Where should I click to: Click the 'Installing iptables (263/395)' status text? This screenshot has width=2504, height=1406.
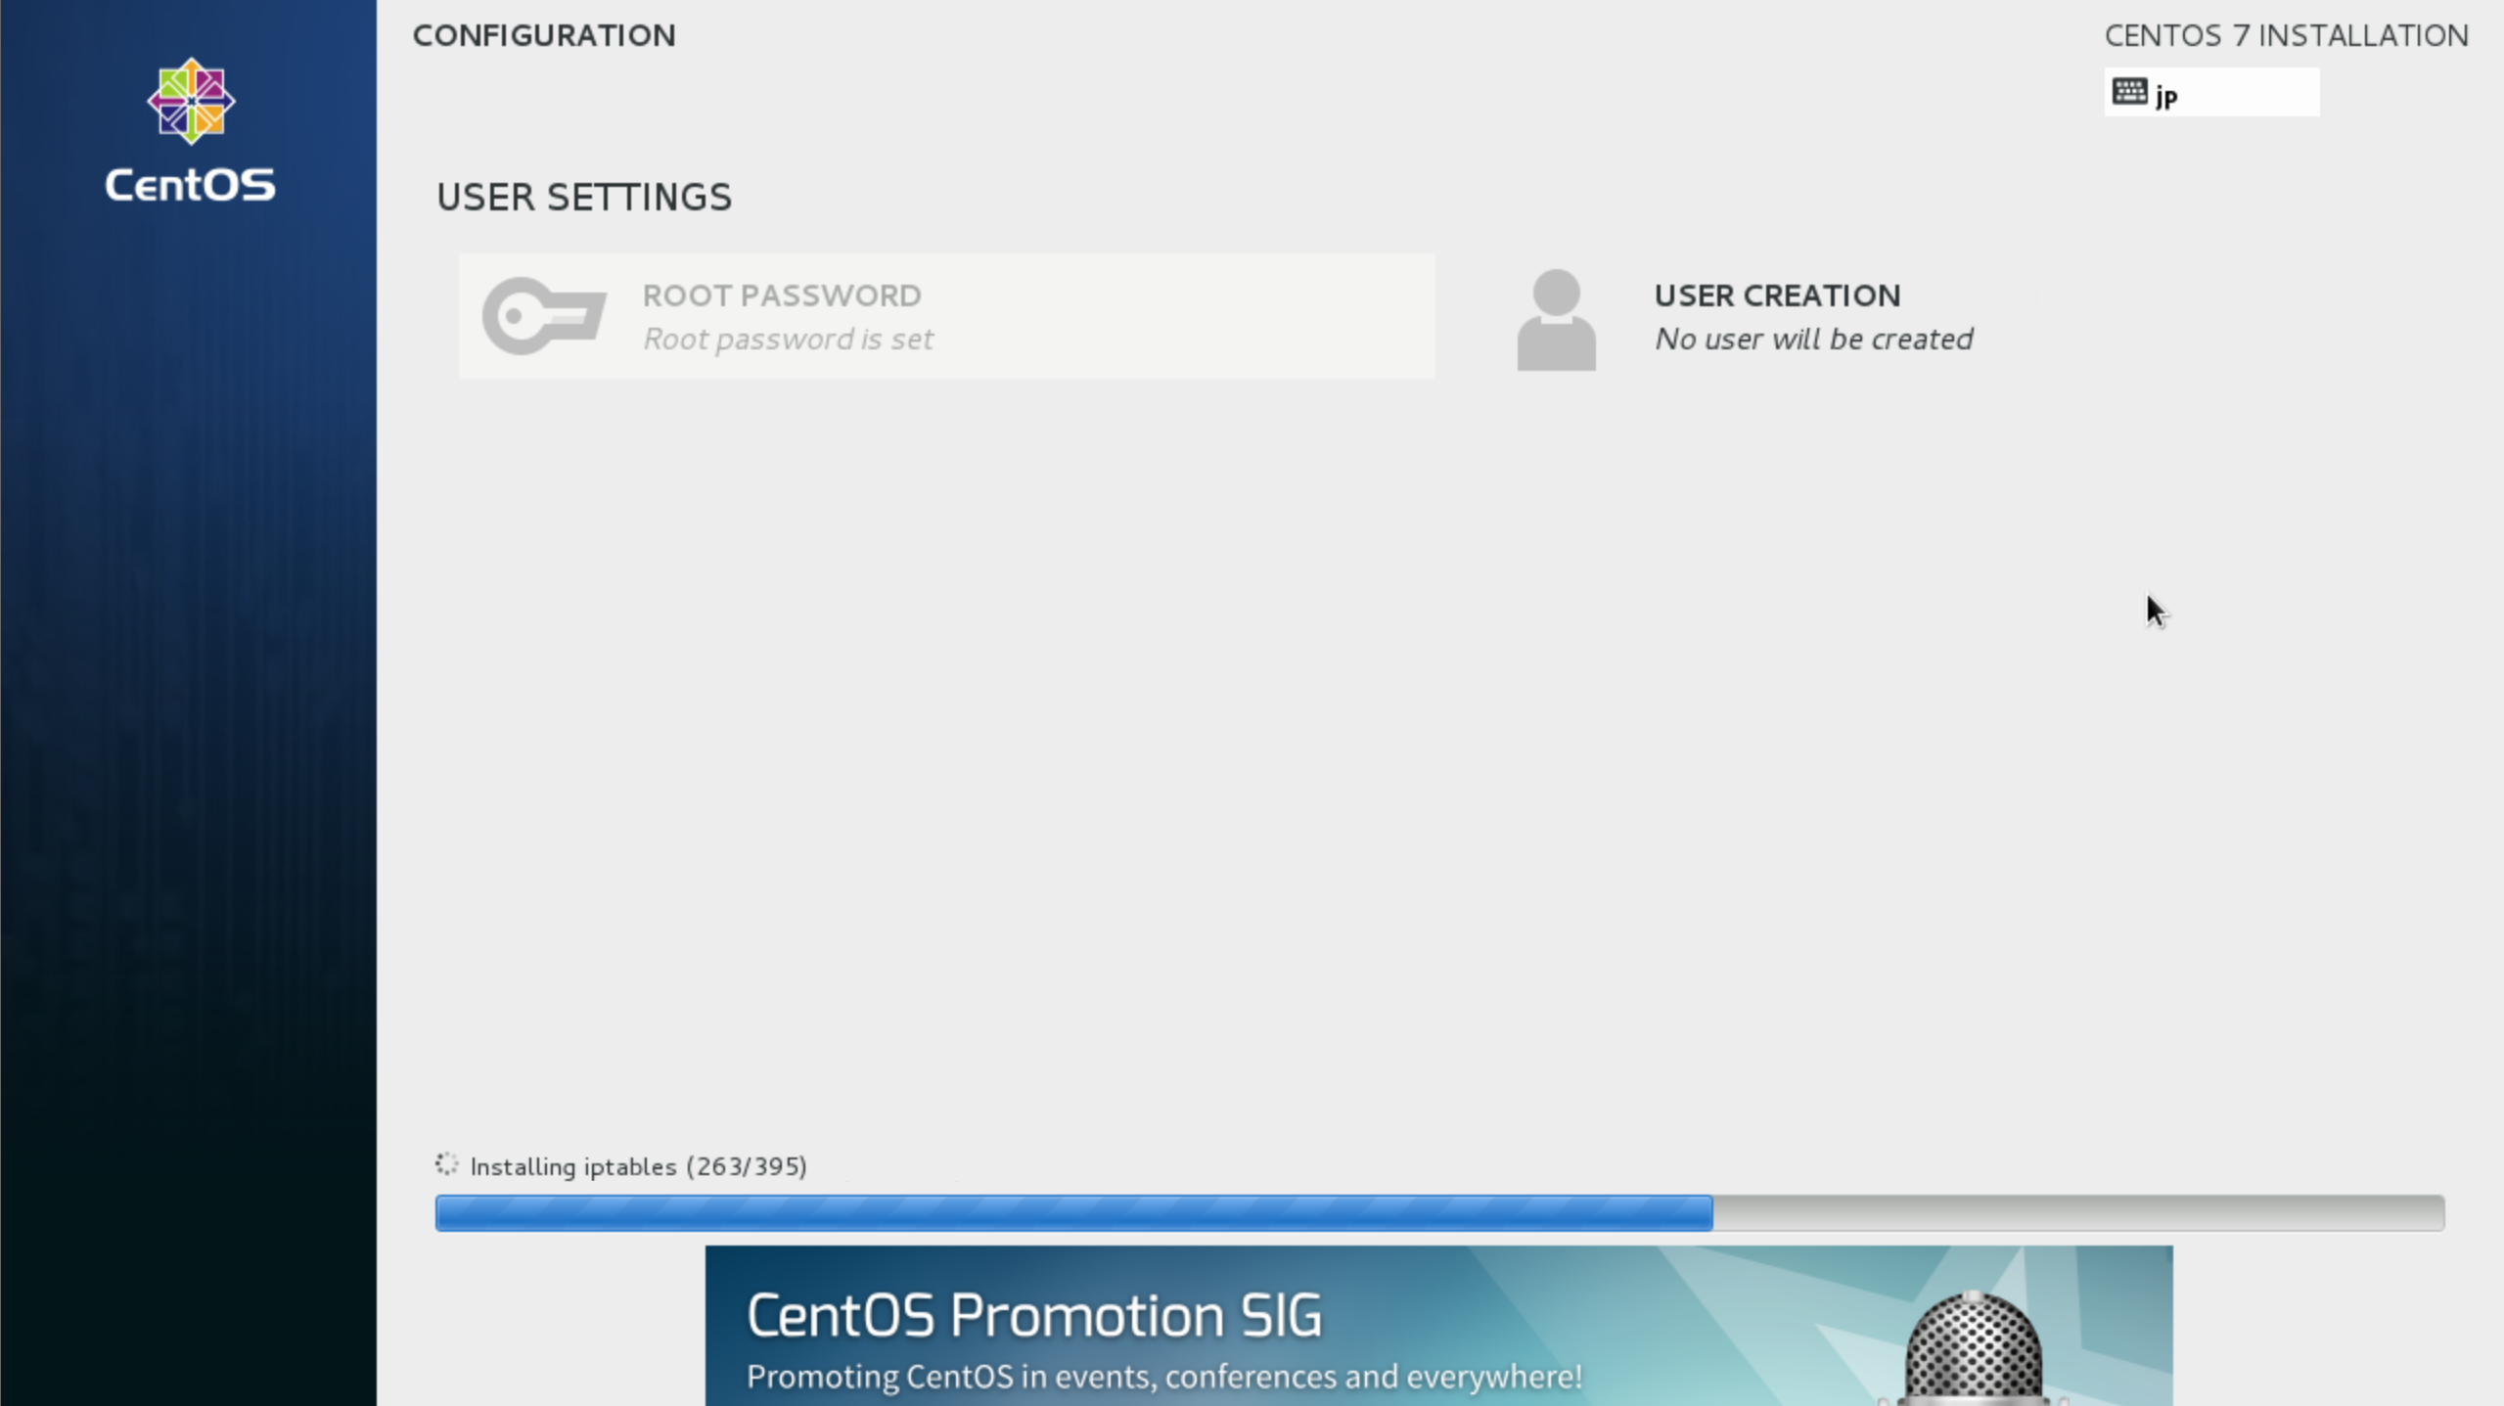[x=638, y=1166]
